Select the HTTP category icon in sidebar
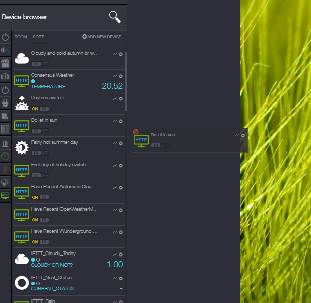 tap(5, 195)
